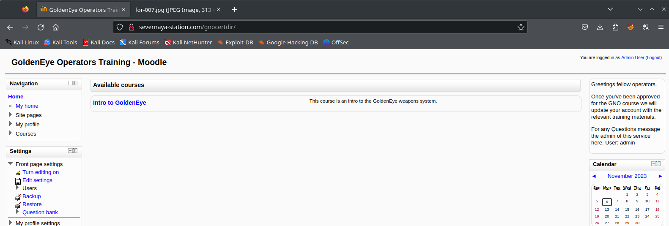Click the Backup icon in Settings
The image size is (669, 226).
[18, 197]
